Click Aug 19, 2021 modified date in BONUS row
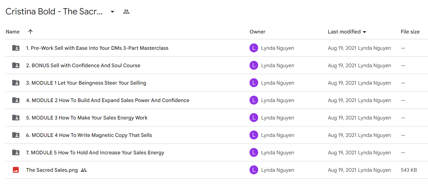428x195 pixels. point(342,66)
